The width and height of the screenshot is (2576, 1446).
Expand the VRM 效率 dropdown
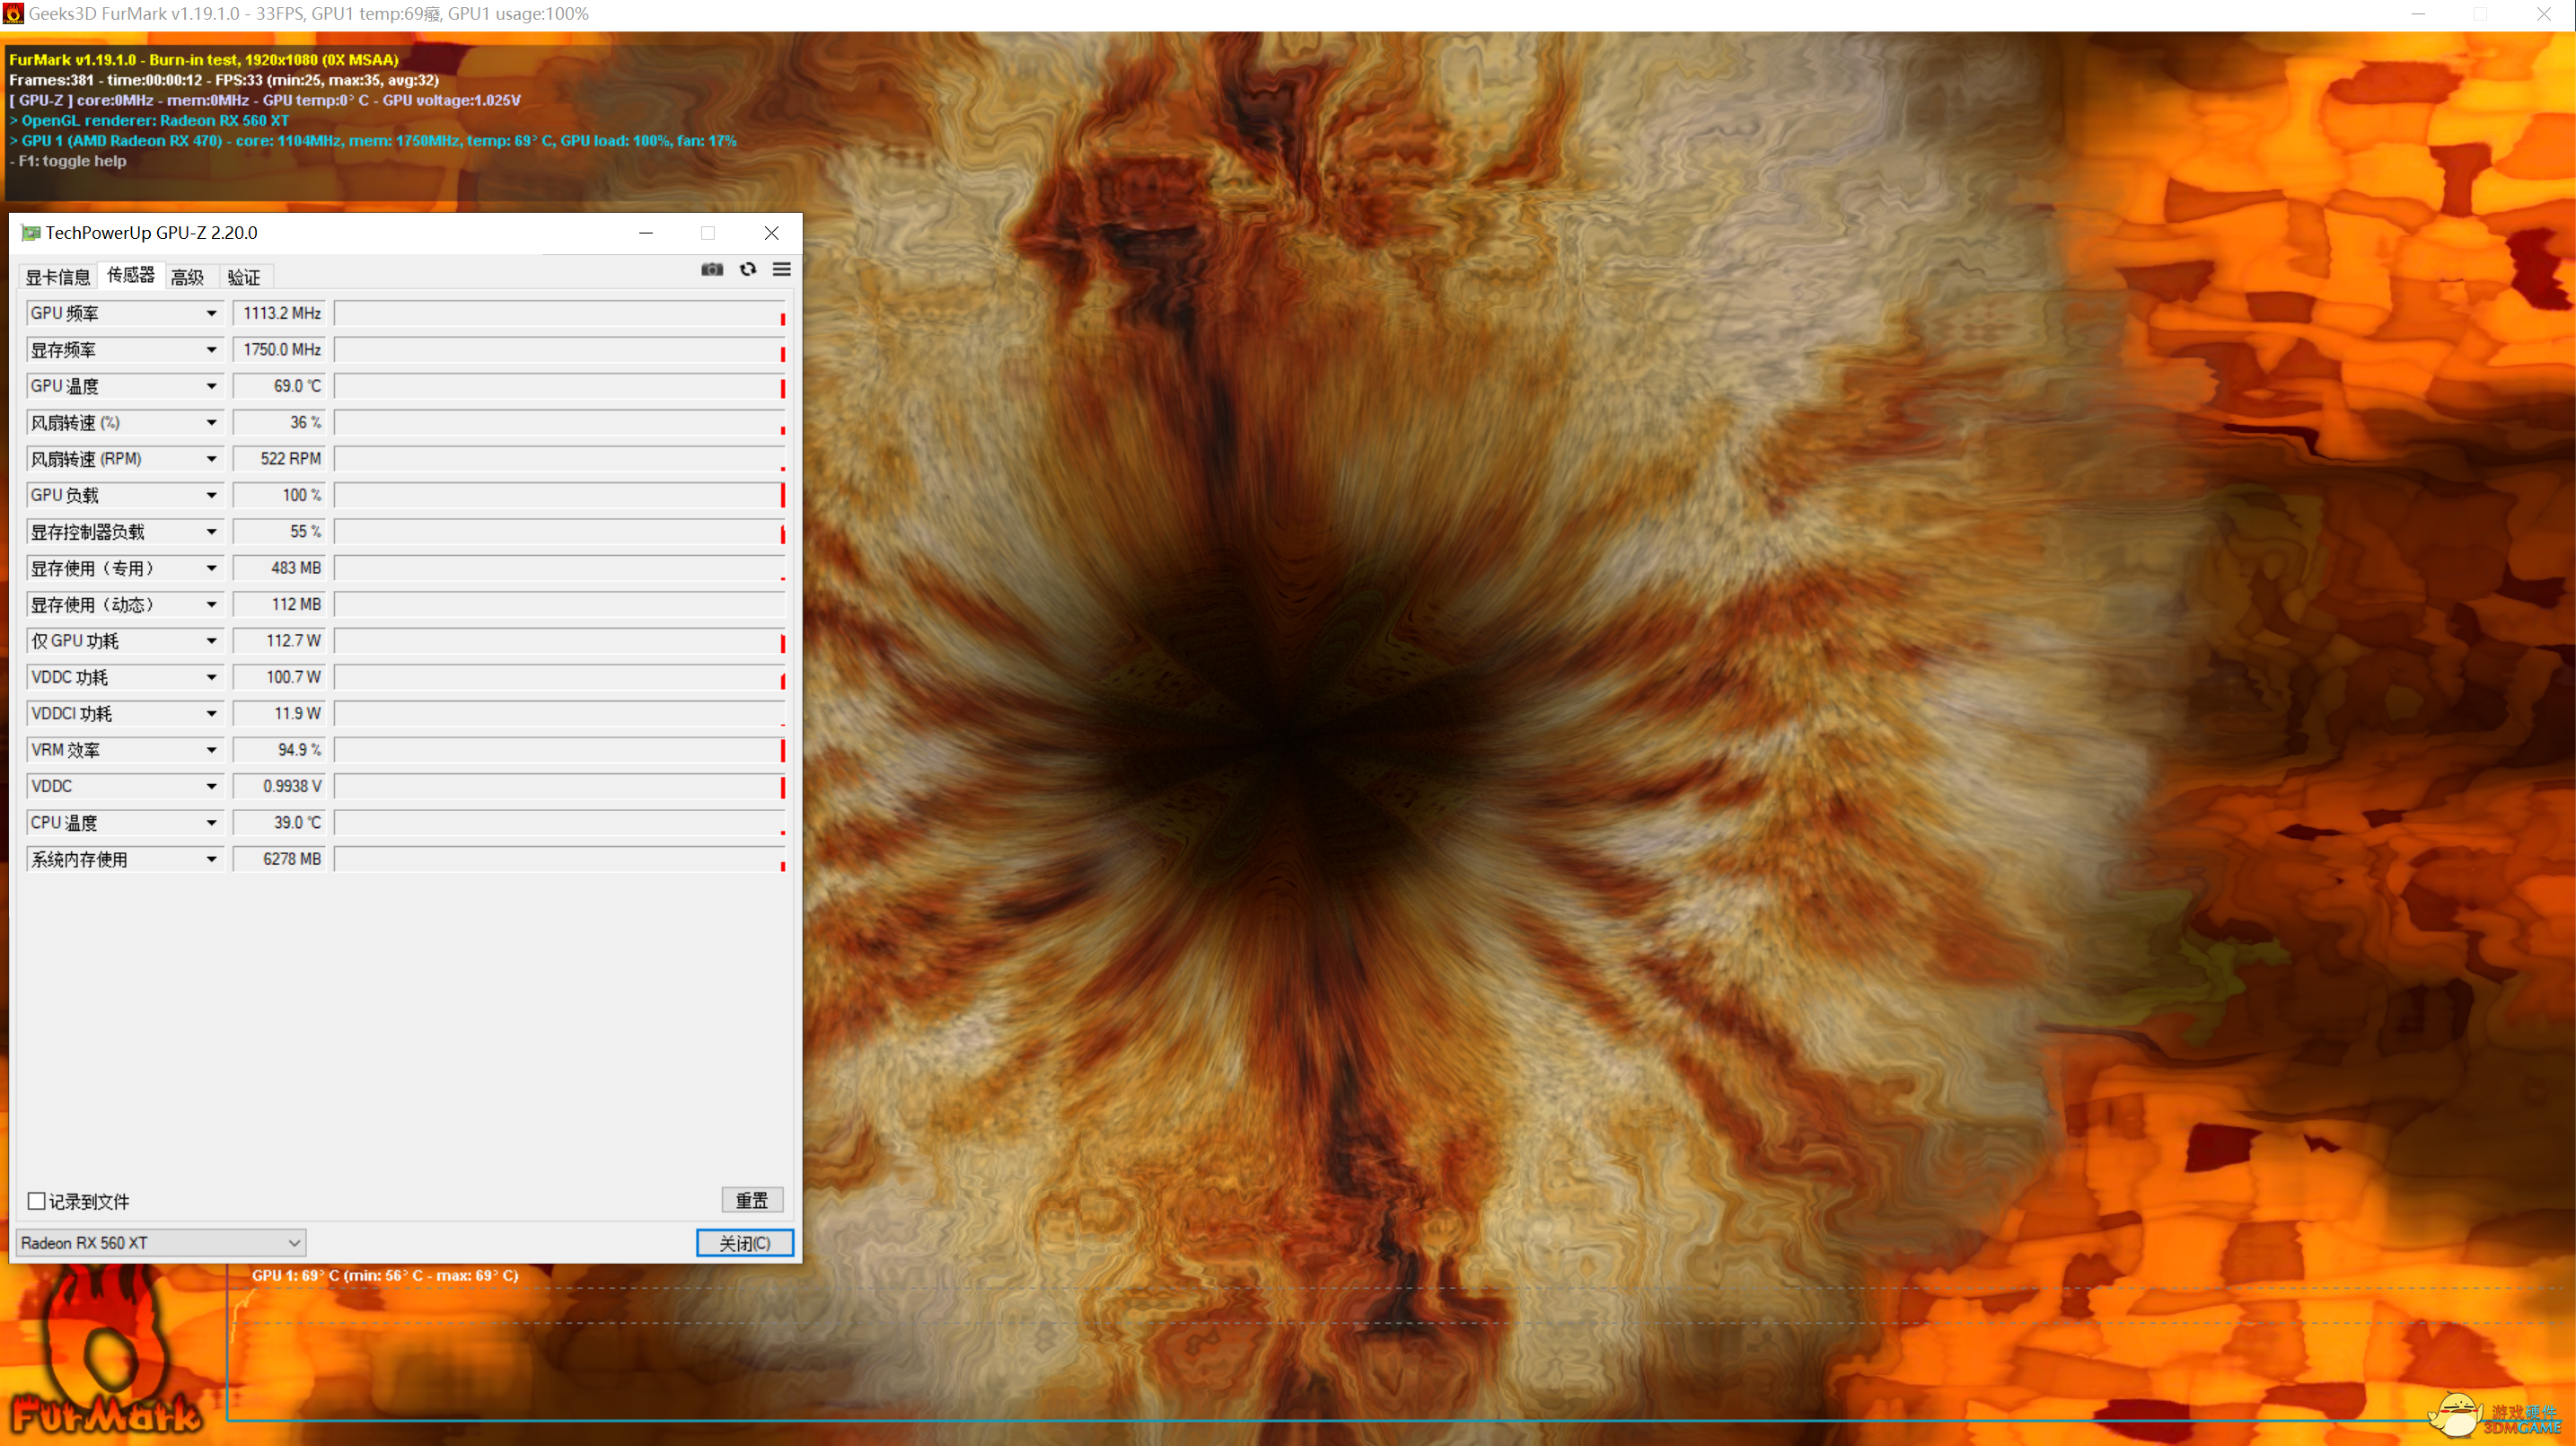[x=212, y=750]
